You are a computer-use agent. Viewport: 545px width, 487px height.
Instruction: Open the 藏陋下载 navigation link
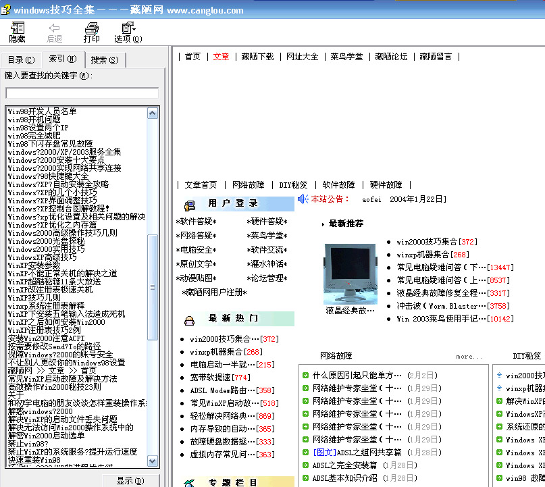[257, 57]
